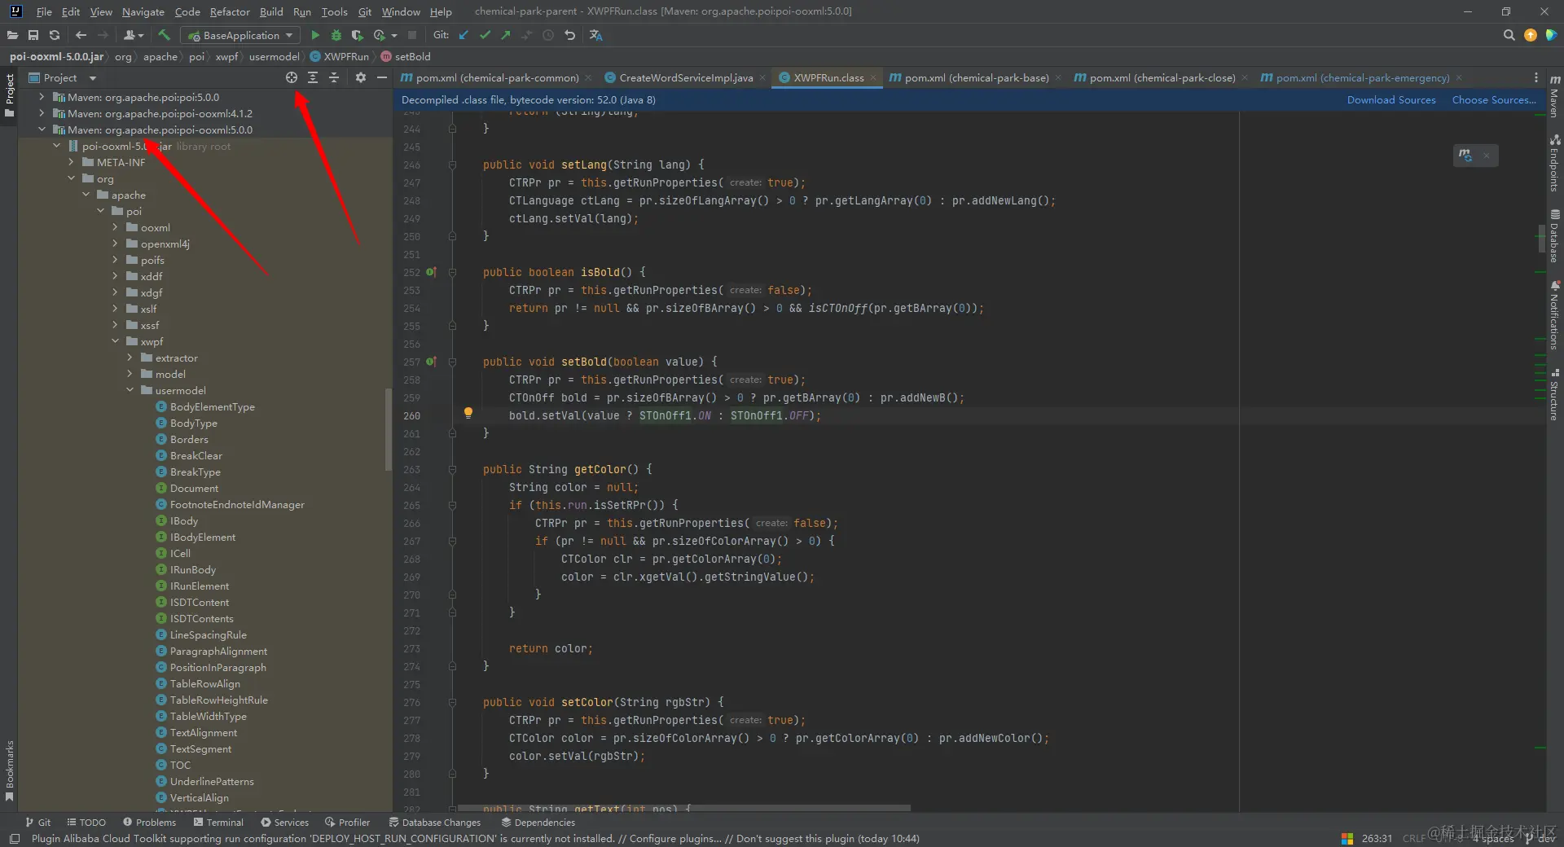The width and height of the screenshot is (1564, 847).
Task: Build project using the hammer icon
Action: point(164,35)
